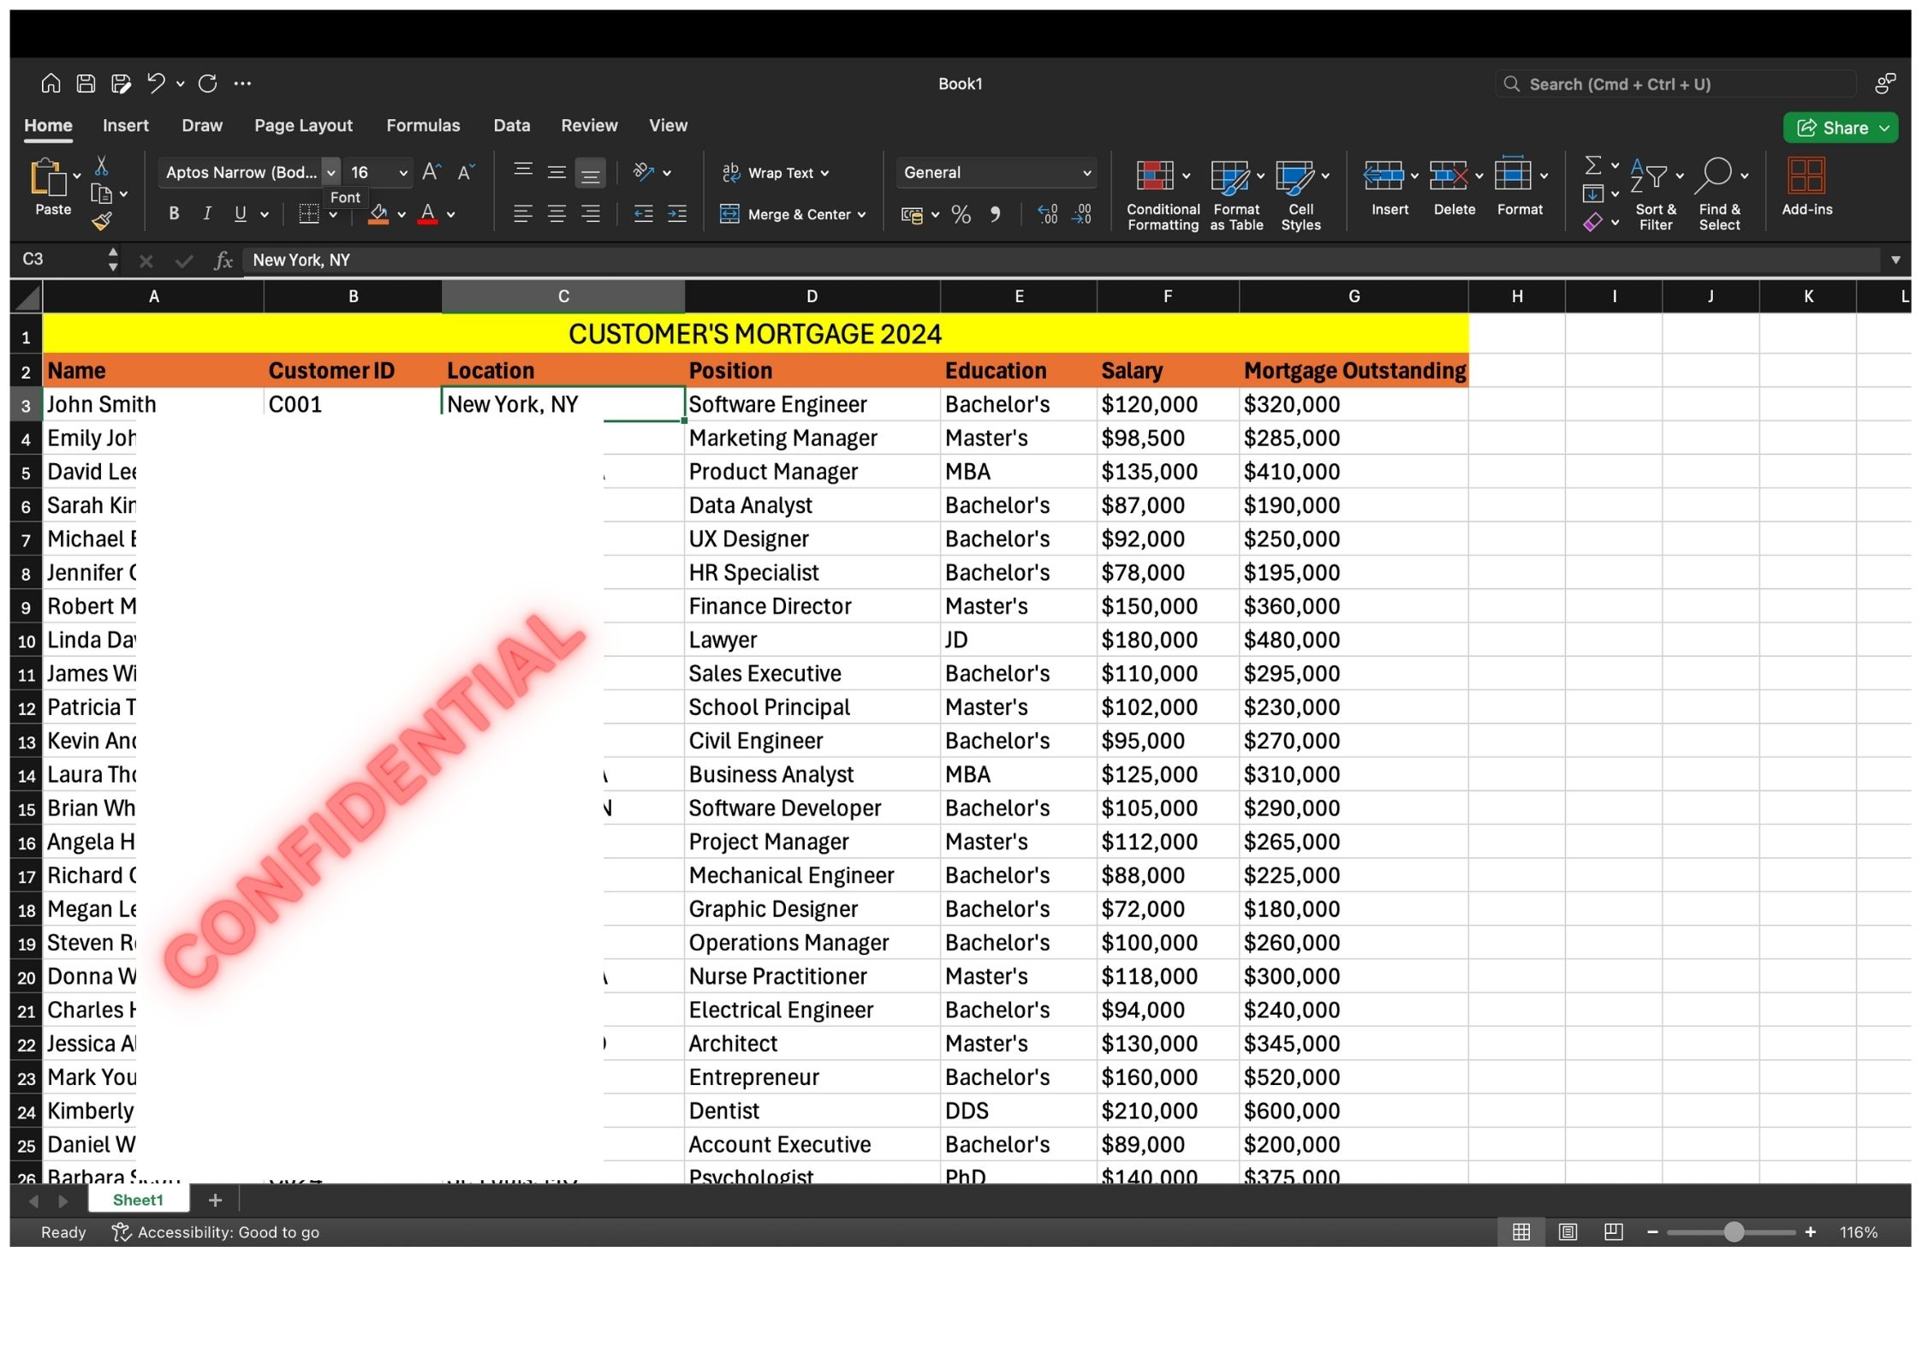Switch to Page Layout view in status bar
Viewport: 1922px width, 1359px height.
(x=1568, y=1232)
